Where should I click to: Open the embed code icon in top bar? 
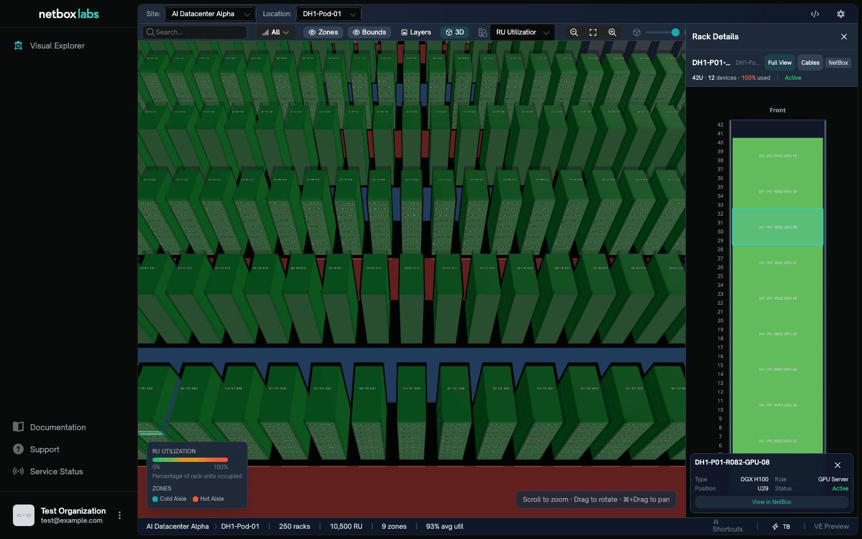[x=815, y=14]
